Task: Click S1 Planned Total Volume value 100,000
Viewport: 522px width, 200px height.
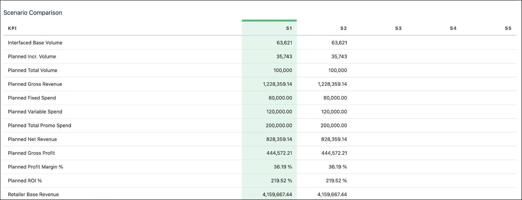Action: 283,70
